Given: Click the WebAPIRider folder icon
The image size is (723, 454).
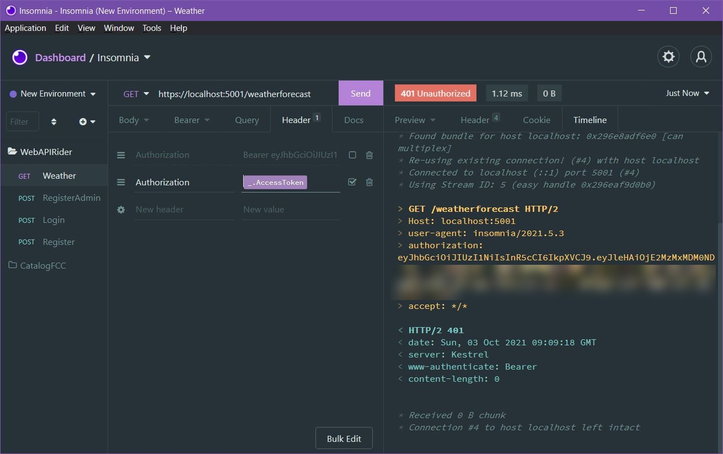Looking at the screenshot, I should click(x=12, y=152).
